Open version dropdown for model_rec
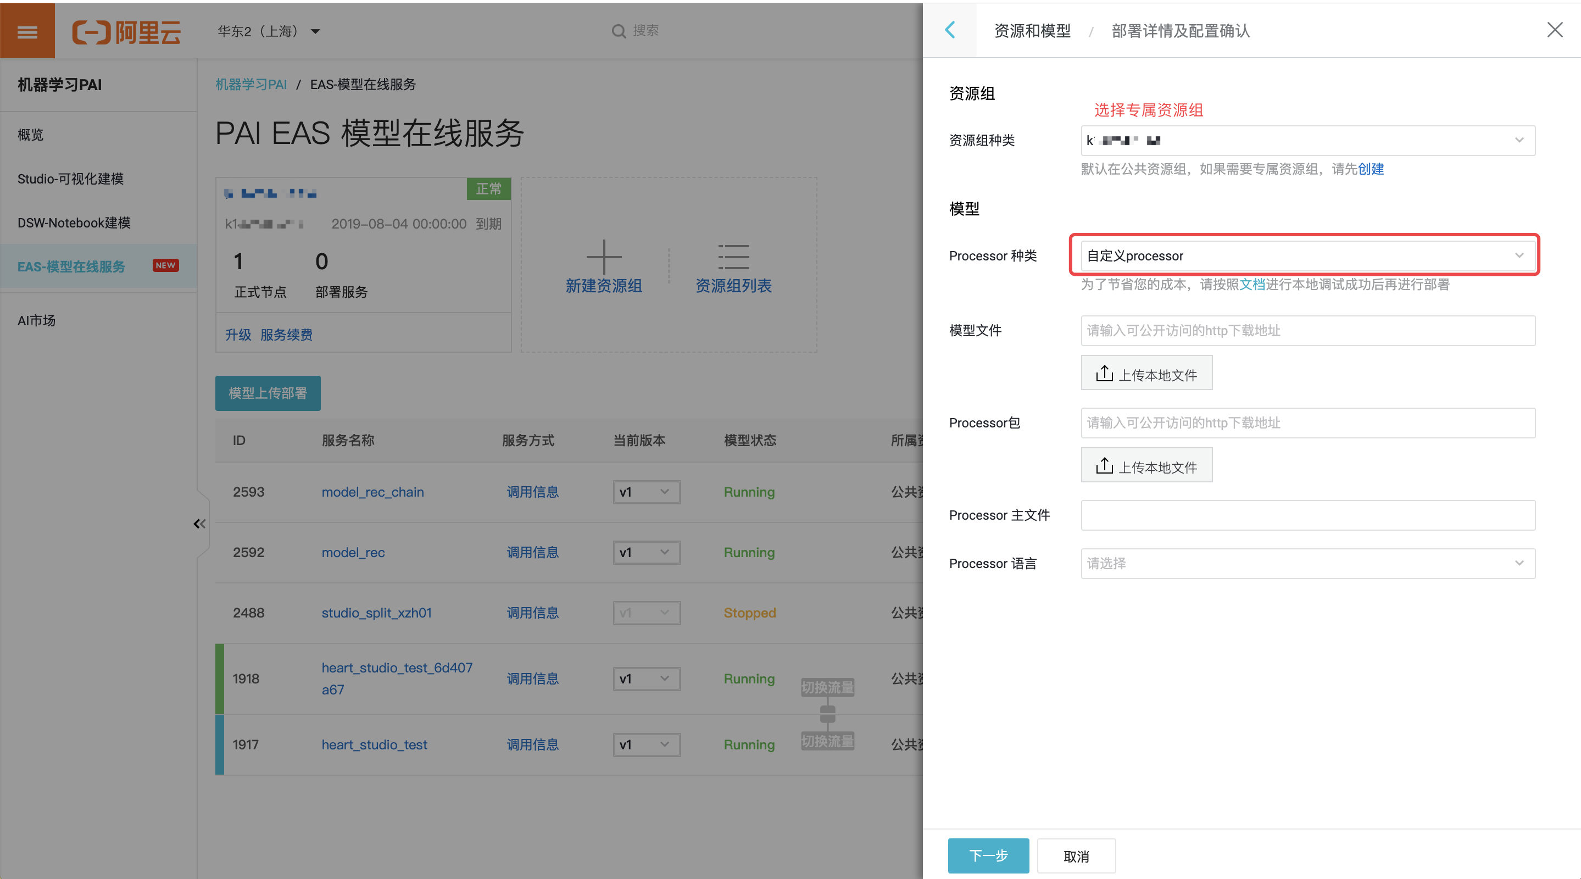1581x879 pixels. (646, 553)
